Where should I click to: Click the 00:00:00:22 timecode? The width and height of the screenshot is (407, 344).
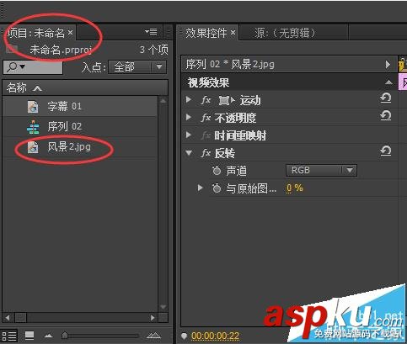[215, 336]
